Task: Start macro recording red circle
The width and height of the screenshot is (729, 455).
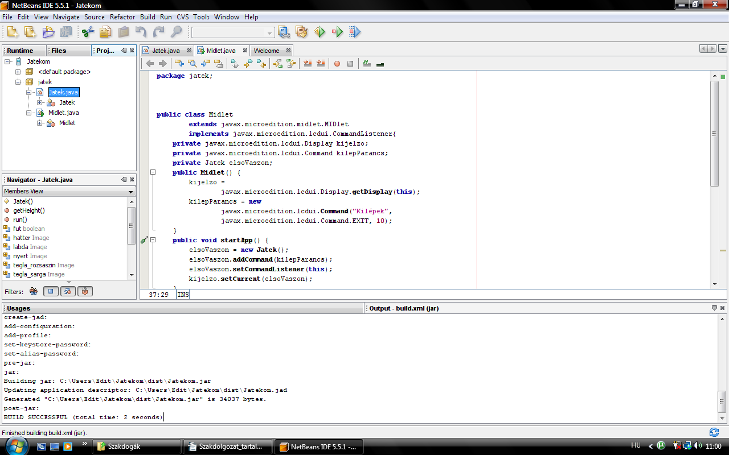Action: click(x=337, y=64)
